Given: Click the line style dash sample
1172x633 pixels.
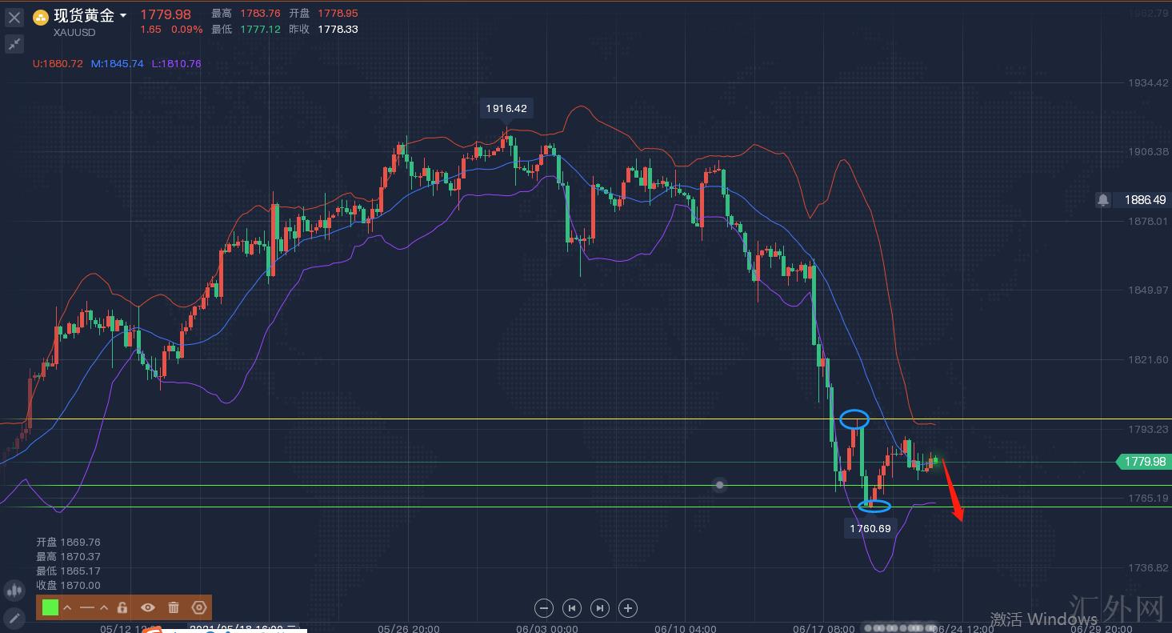Looking at the screenshot, I should [x=87, y=607].
